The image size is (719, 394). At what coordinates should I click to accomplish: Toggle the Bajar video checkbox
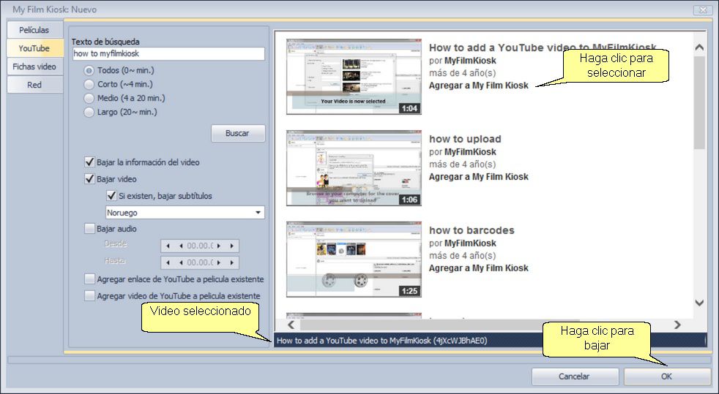tap(90, 179)
